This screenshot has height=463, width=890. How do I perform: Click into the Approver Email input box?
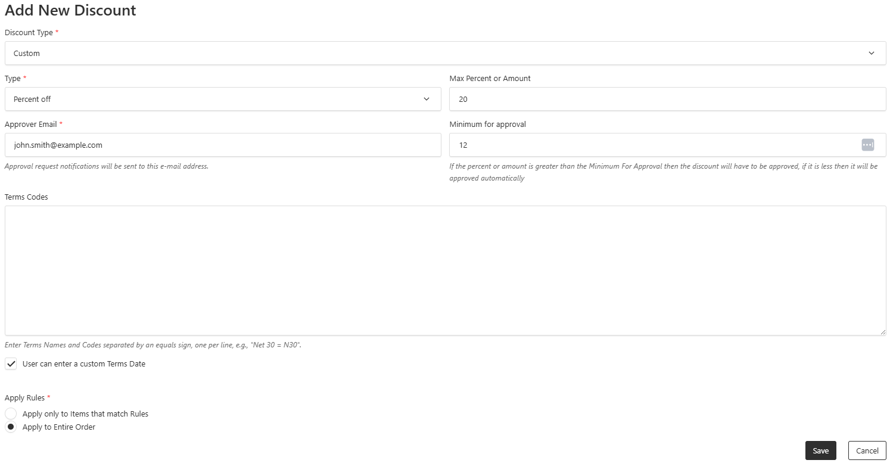[223, 145]
